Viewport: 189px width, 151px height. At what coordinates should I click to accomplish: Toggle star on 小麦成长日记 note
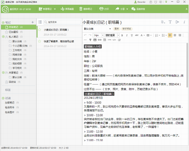coord(39,30)
